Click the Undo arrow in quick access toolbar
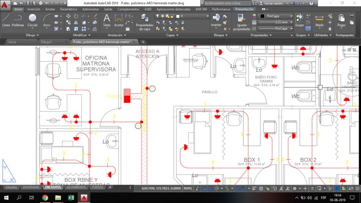Viewport: 361px width, 203px height. tap(47, 3)
